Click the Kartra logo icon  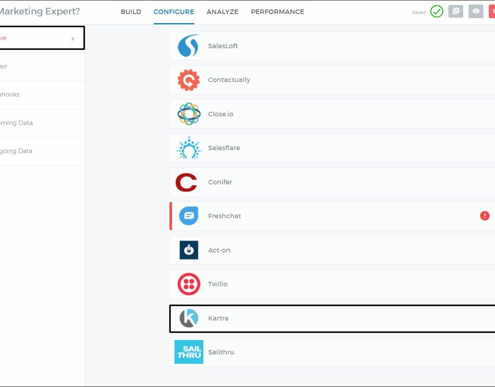pyautogui.click(x=189, y=319)
